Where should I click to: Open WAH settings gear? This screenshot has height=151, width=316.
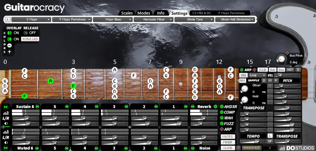[222, 118]
